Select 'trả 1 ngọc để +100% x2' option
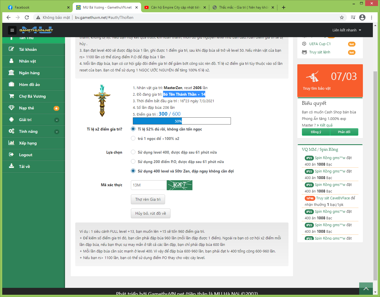This screenshot has width=380, height=297. (x=133, y=139)
